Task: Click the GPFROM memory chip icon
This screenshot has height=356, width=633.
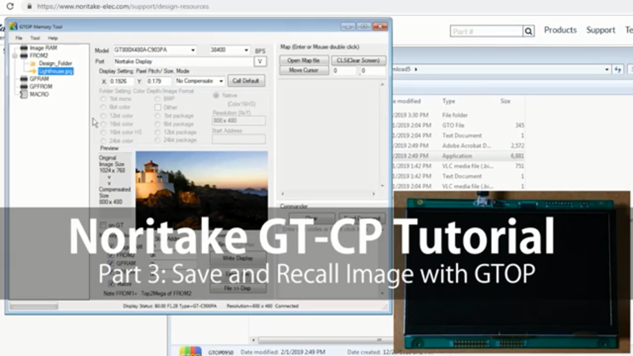Action: [x=23, y=87]
